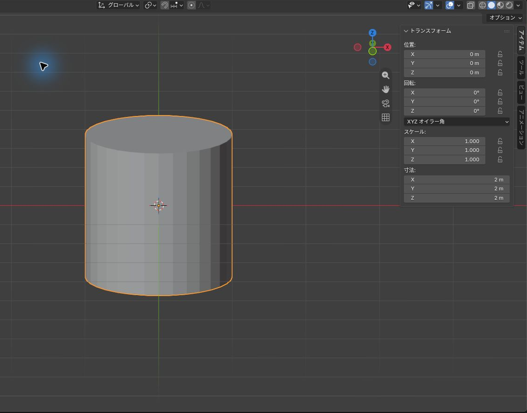Collapse the トランスフォーム panel
This screenshot has width=527, height=413.
(406, 31)
